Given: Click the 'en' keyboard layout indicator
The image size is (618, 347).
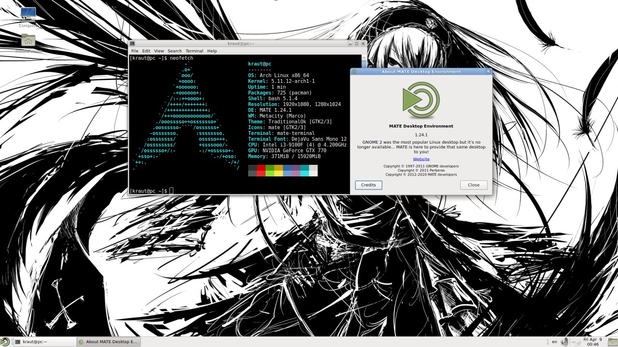Looking at the screenshot, I should coord(554,342).
